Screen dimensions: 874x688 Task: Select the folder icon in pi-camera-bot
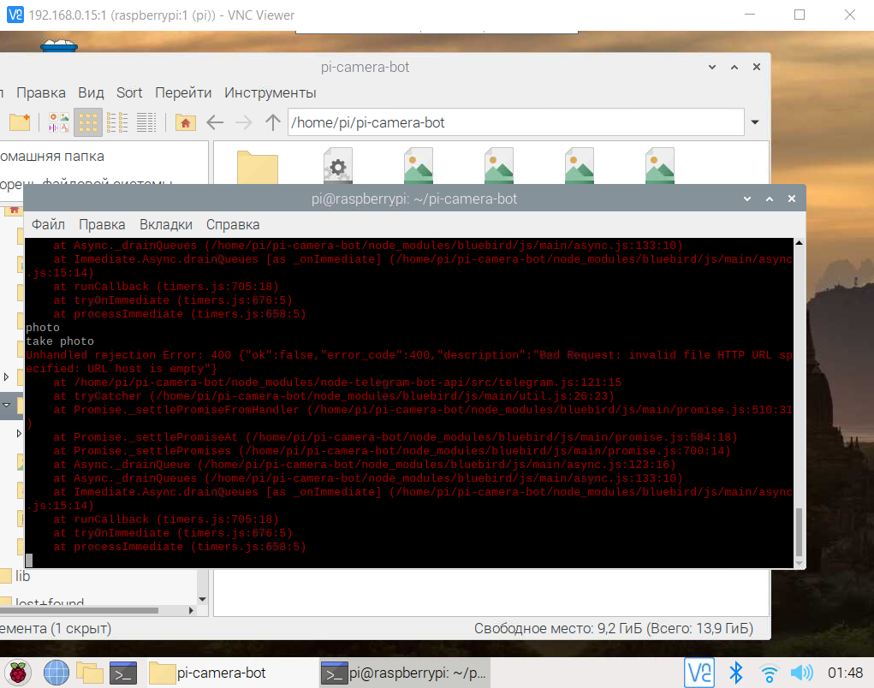[x=258, y=167]
